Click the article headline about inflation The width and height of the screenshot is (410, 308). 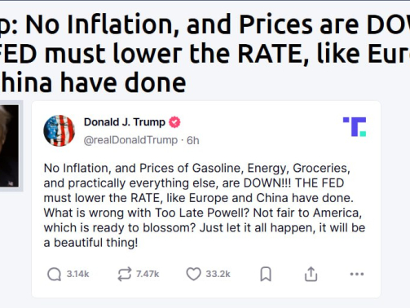205,54
